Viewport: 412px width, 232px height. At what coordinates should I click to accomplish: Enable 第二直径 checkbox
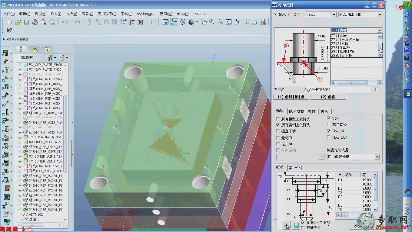tap(329, 124)
